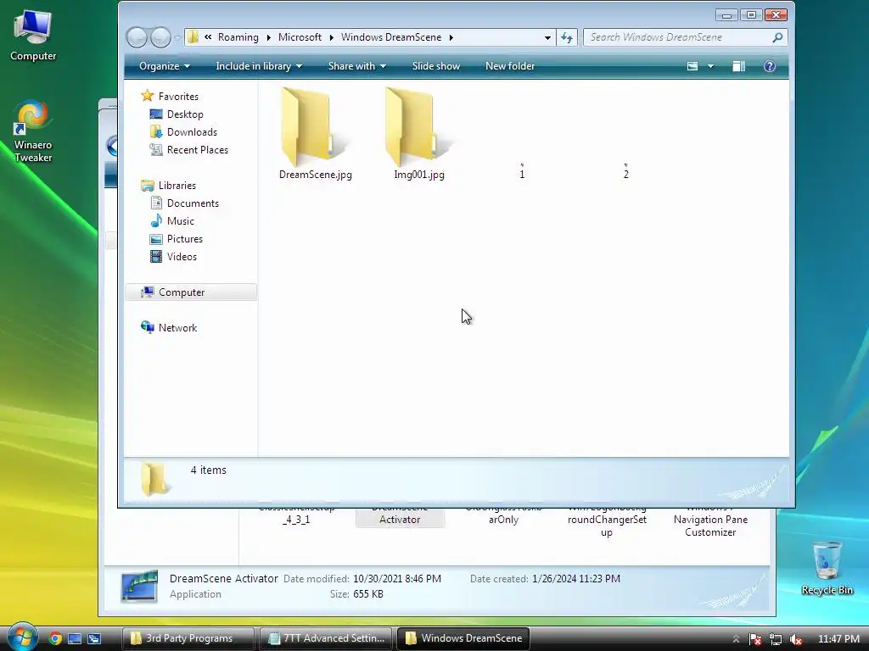Open the Organize menu
869x651 pixels.
coord(164,66)
